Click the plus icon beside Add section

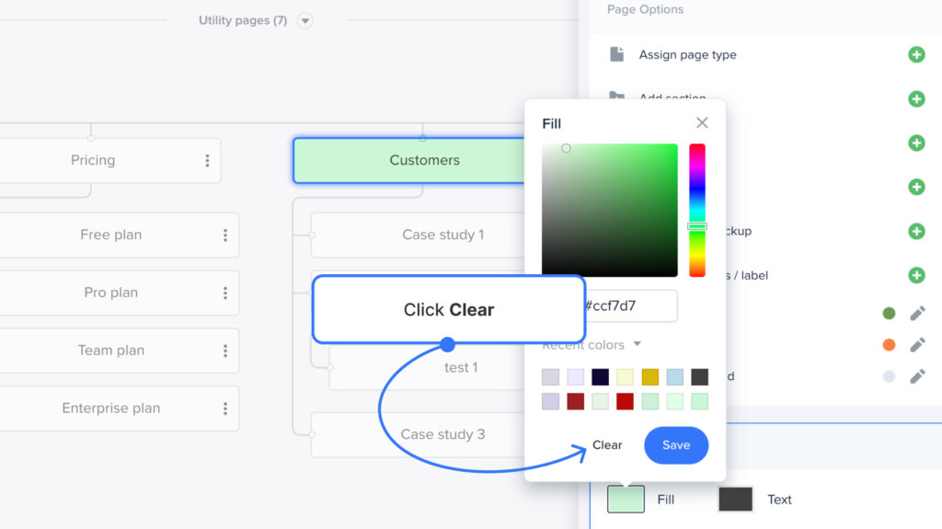click(916, 98)
